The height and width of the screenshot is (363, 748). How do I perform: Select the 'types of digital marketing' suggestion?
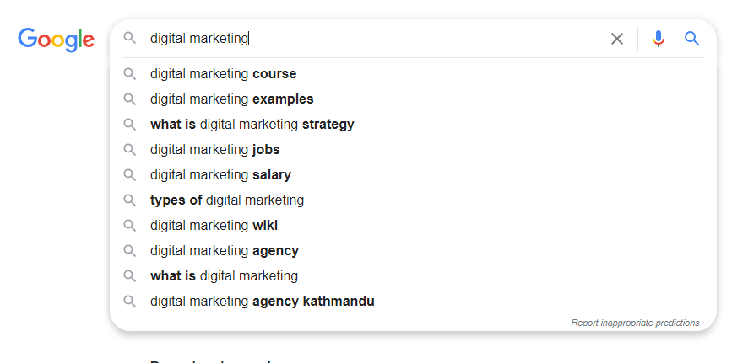pos(413,200)
